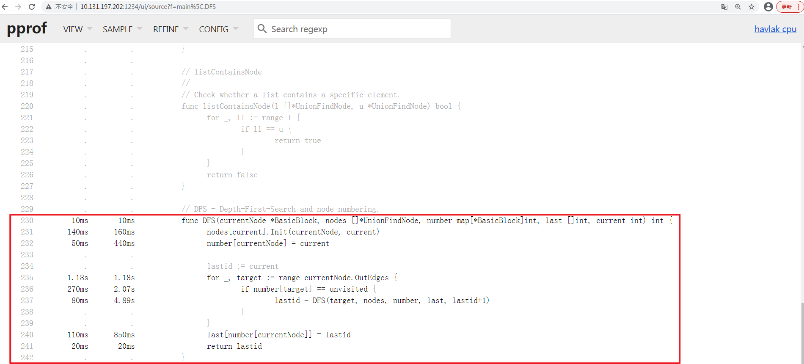Click the 4.89s cumulative value on line 237
The width and height of the screenshot is (804, 364).
(124, 301)
